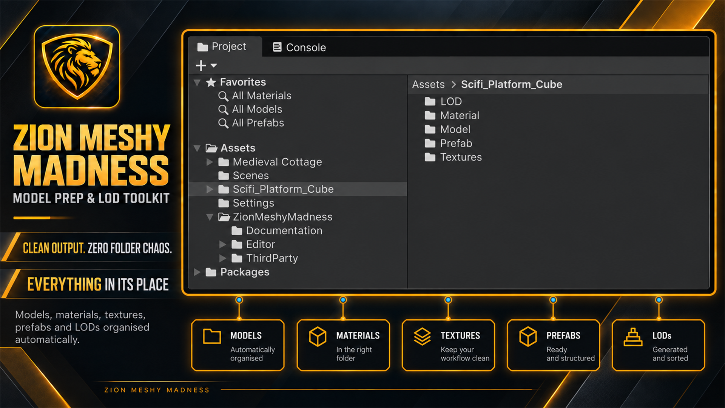This screenshot has height=408, width=725.
Task: Click the cube icon in Prefabs card
Action: [528, 337]
